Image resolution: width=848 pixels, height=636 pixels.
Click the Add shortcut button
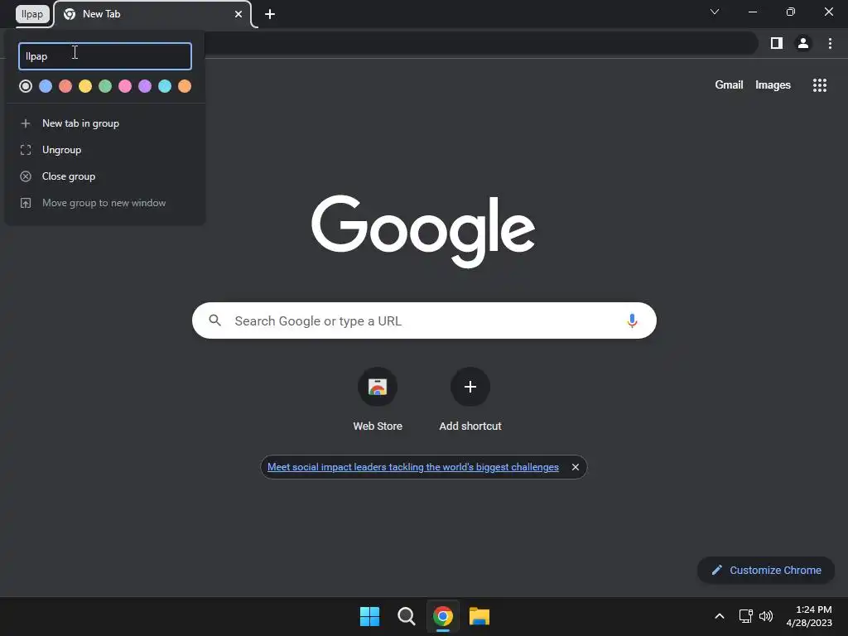pos(470,400)
